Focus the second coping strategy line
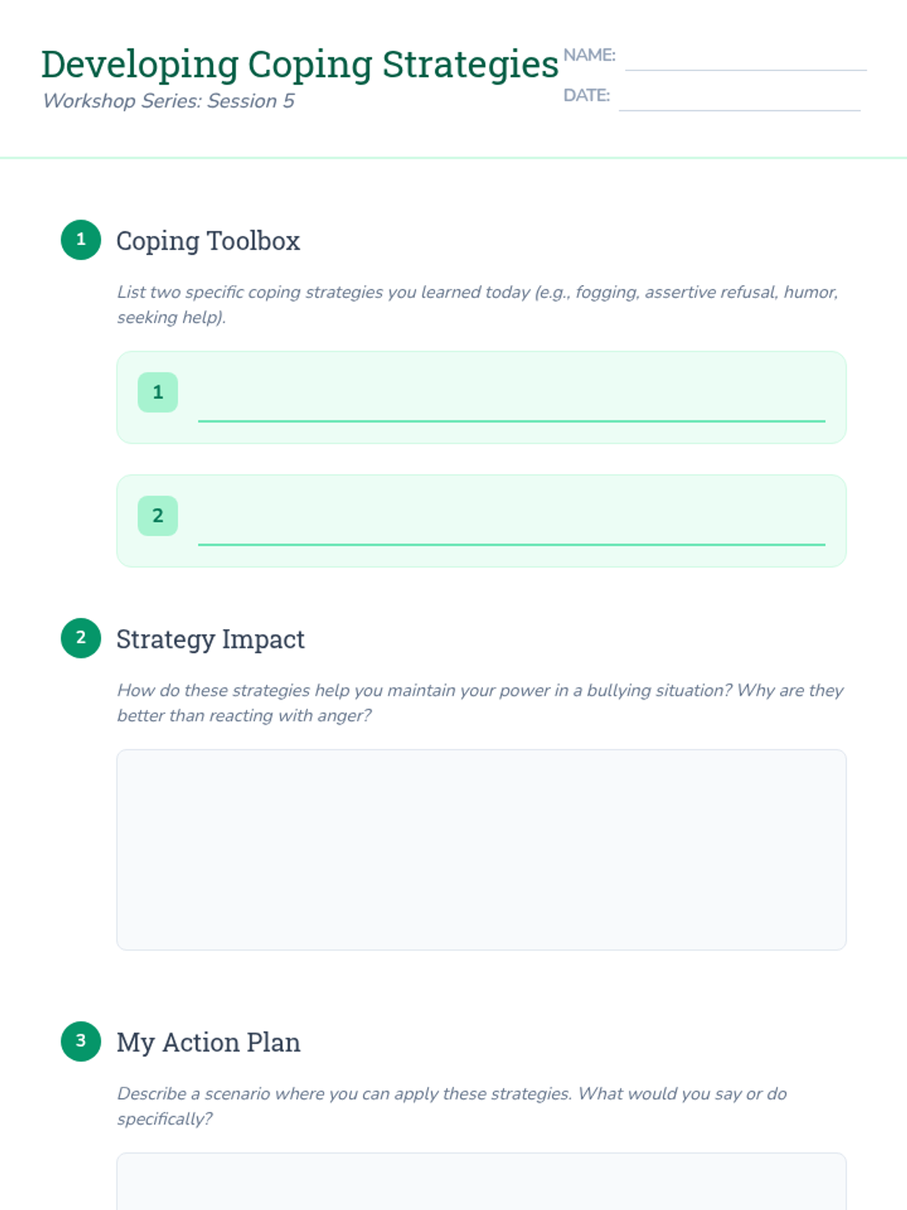The width and height of the screenshot is (907, 1210). [511, 530]
